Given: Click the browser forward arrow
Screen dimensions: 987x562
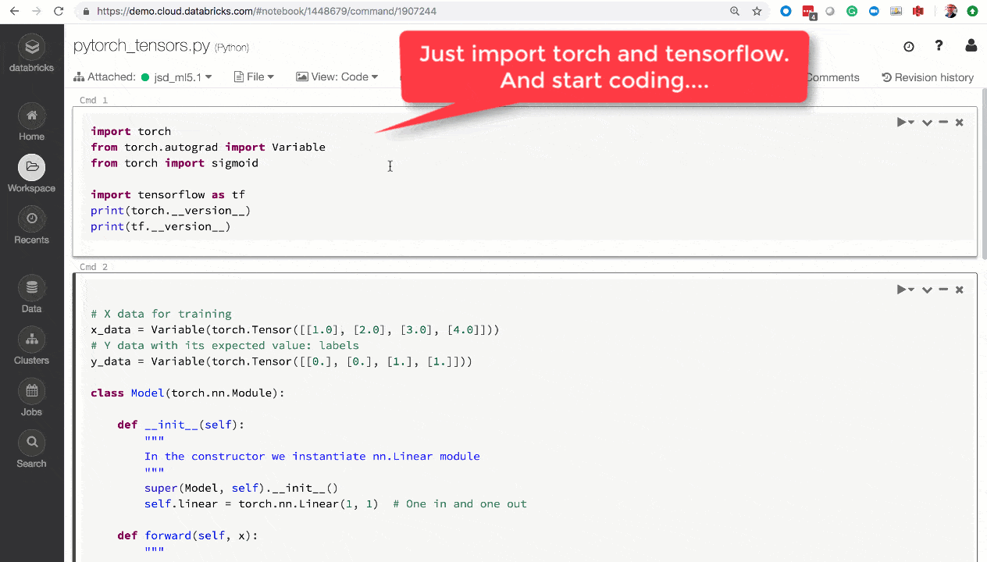Looking at the screenshot, I should [37, 11].
